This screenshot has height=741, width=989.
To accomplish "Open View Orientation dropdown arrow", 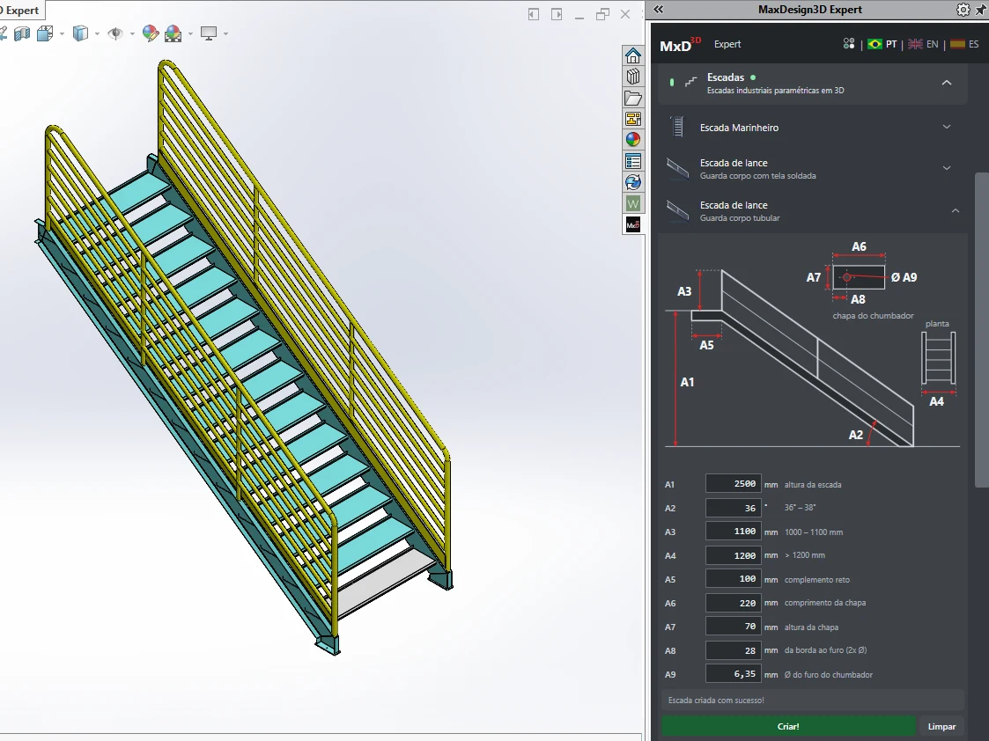I will [62, 33].
